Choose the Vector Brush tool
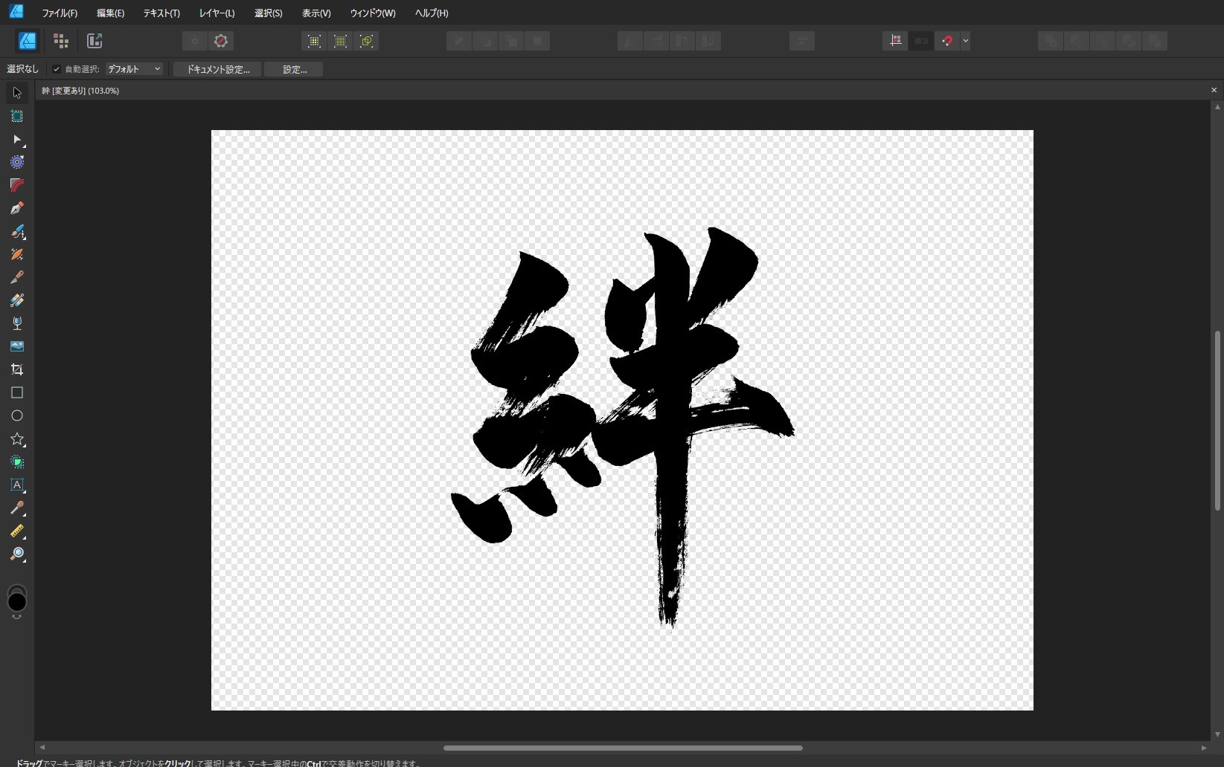Screen dimensions: 1224x767 pos(17,233)
